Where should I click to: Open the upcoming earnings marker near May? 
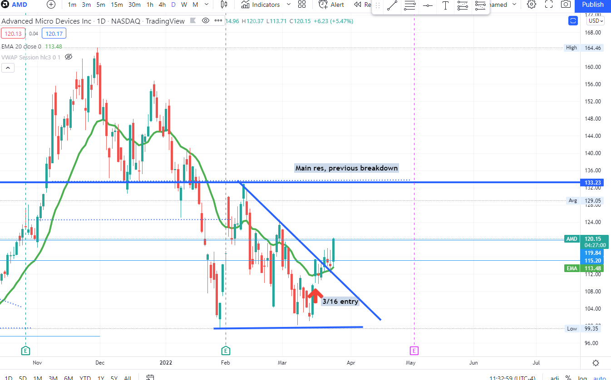pyautogui.click(x=414, y=351)
